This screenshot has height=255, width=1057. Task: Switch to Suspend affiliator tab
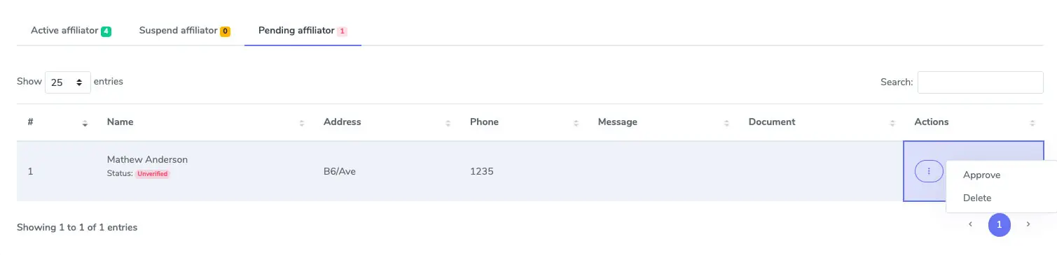[184, 31]
